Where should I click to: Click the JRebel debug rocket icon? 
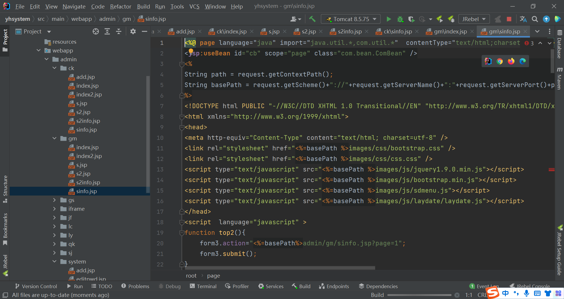(x=451, y=19)
